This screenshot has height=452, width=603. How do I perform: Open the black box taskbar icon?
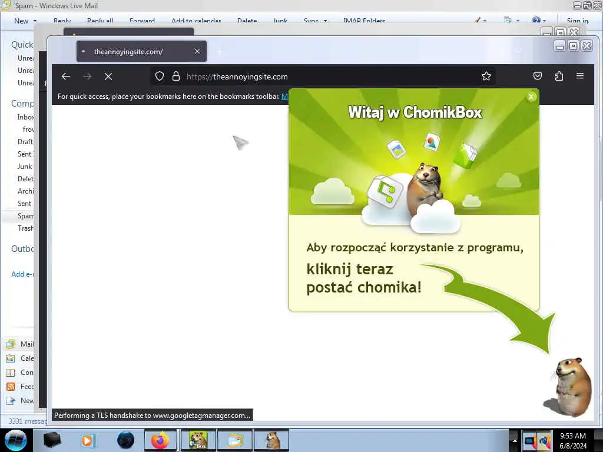click(52, 440)
